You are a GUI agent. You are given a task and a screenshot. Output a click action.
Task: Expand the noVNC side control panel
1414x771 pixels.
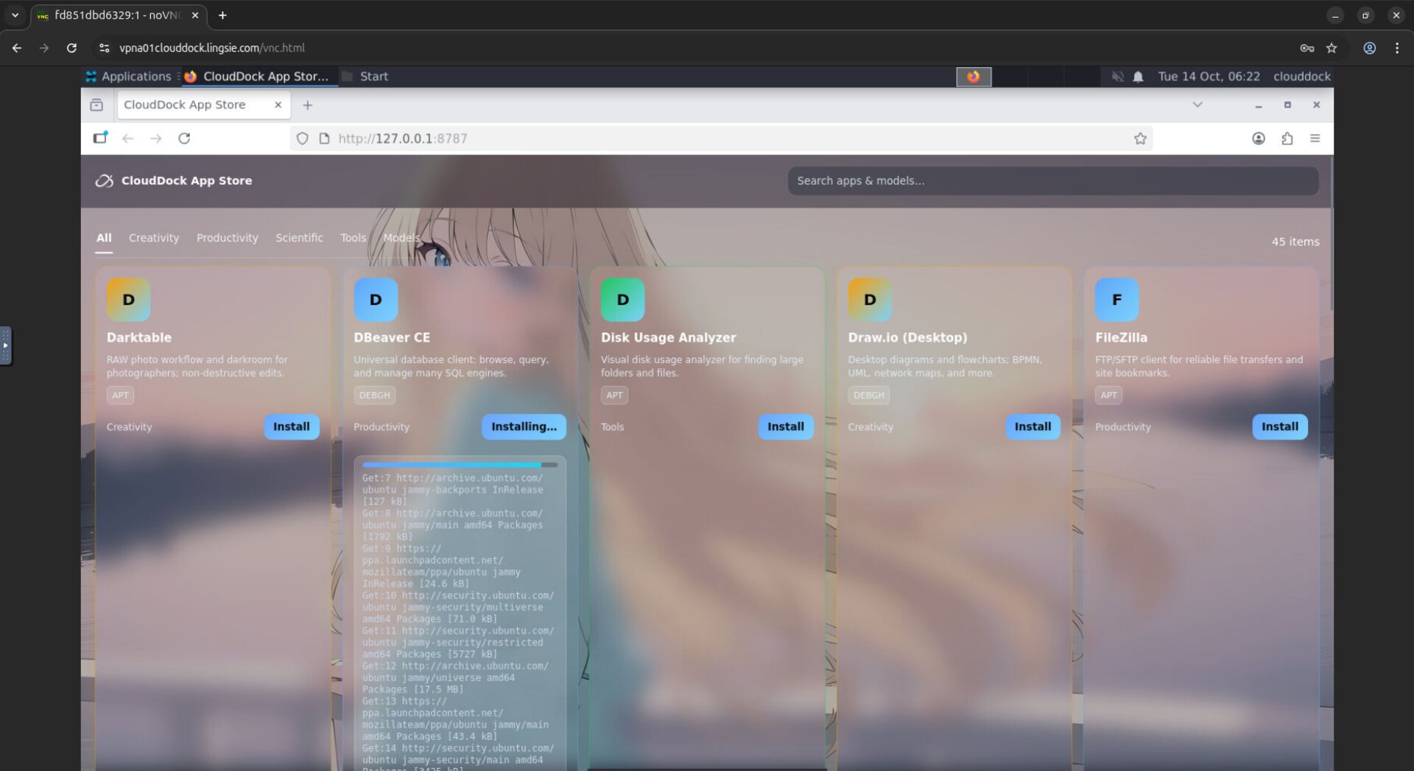[x=5, y=345]
